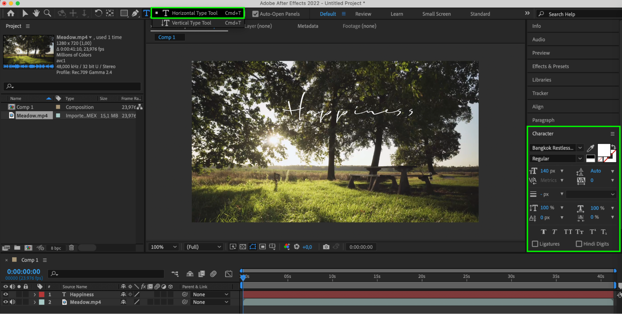
Task: Click the Home icon in toolbar
Action: pyautogui.click(x=11, y=13)
